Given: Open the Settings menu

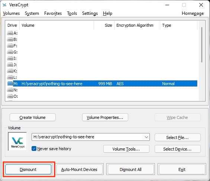Looking at the screenshot, I should 90,13.
